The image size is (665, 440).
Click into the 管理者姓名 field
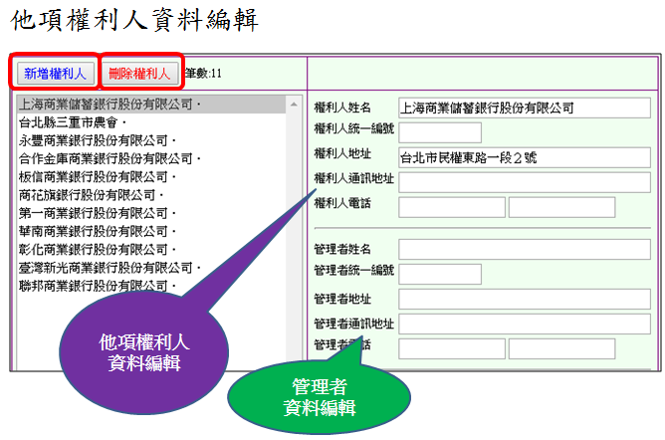point(525,249)
